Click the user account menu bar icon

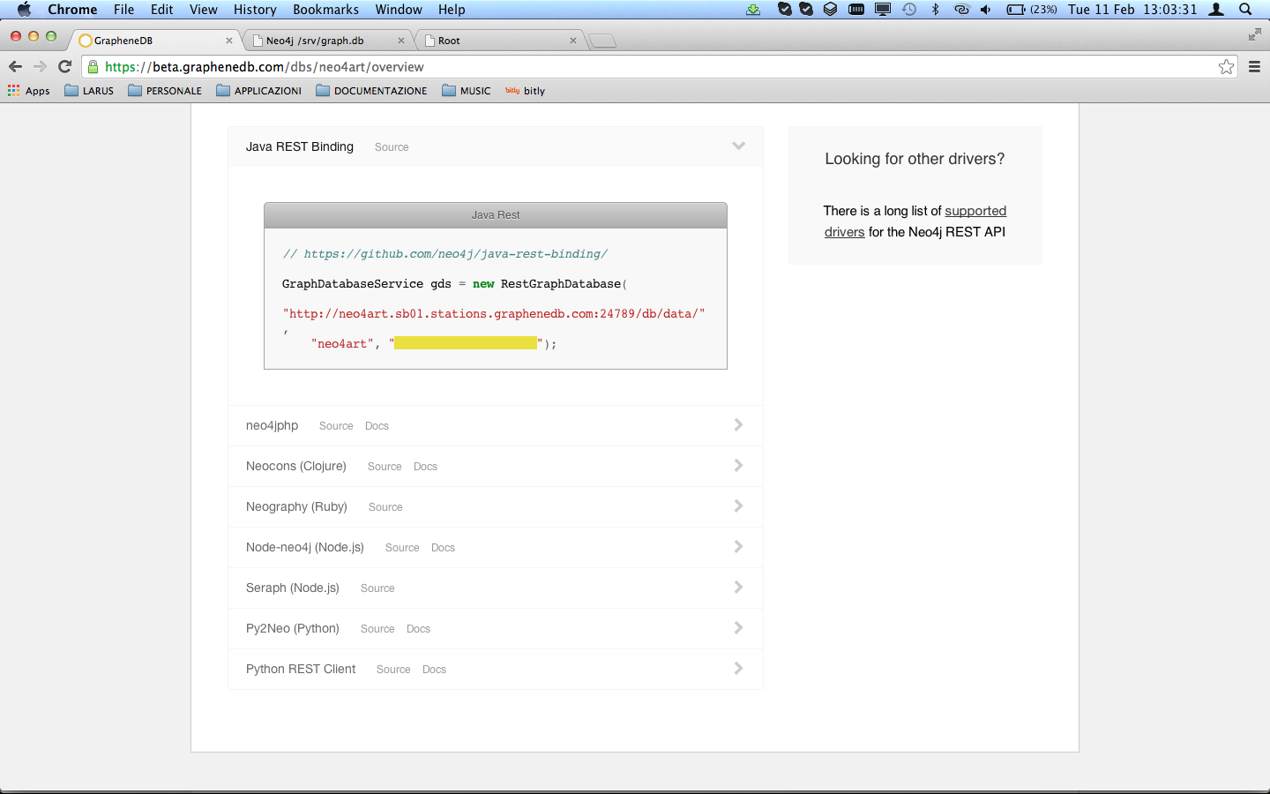point(1217,10)
